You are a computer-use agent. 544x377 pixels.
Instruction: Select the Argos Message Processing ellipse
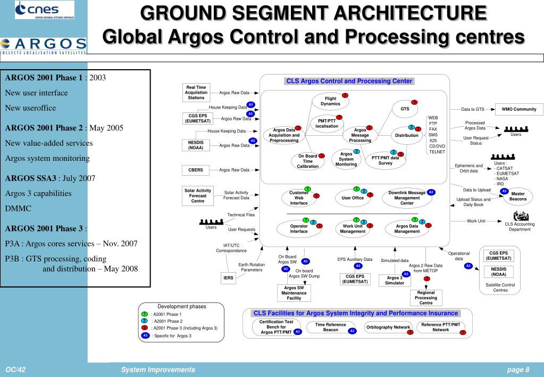tap(360, 135)
